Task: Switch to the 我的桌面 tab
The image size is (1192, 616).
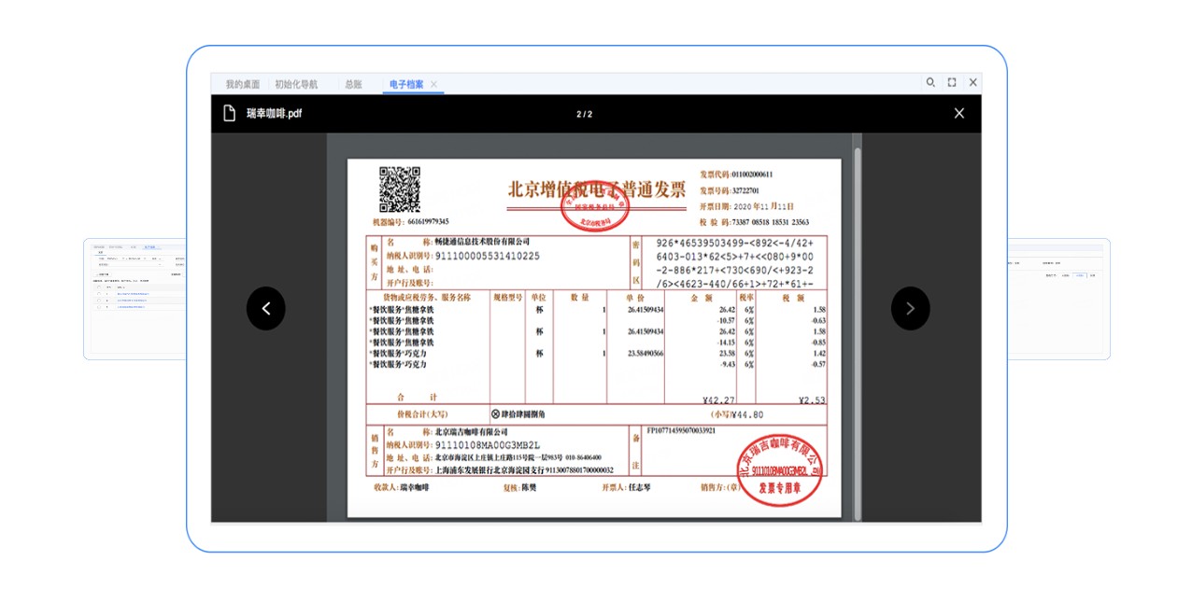Action: coord(243,84)
